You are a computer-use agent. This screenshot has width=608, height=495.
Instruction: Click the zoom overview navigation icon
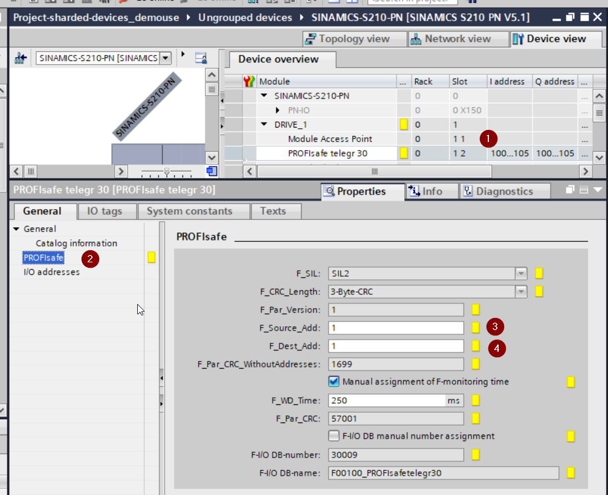pyautogui.click(x=212, y=171)
